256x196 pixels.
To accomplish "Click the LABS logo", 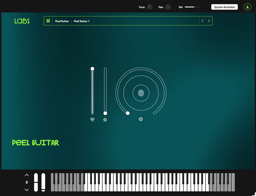I will point(22,21).
